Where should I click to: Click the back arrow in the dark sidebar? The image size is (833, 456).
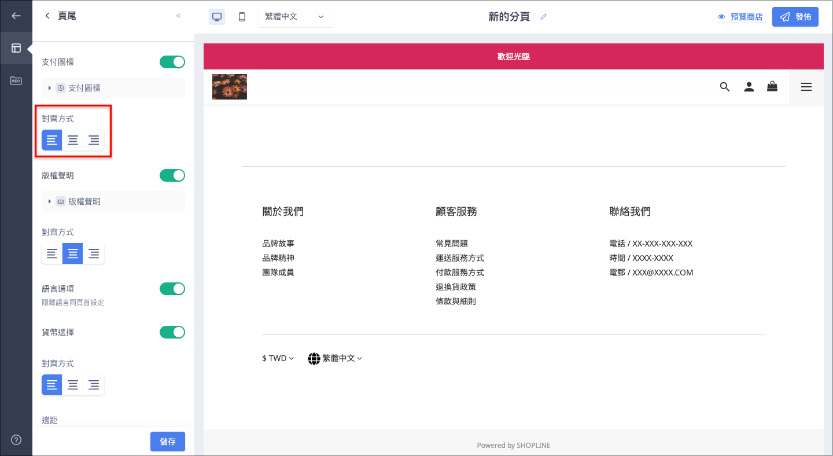pos(16,16)
